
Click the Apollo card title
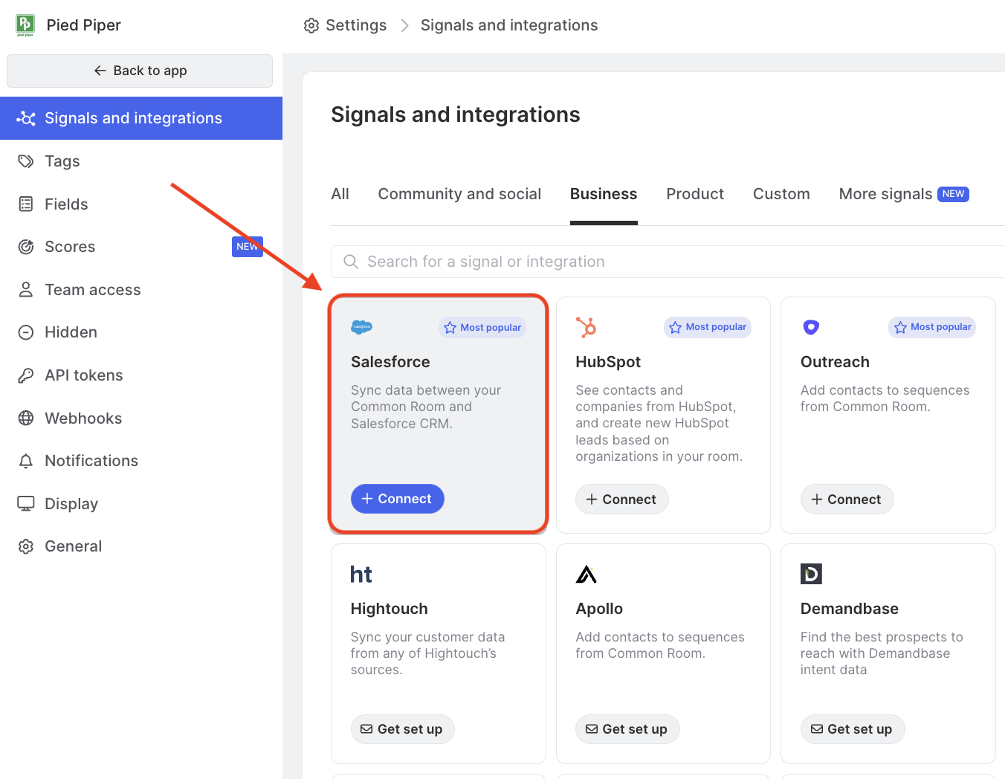pyautogui.click(x=599, y=609)
